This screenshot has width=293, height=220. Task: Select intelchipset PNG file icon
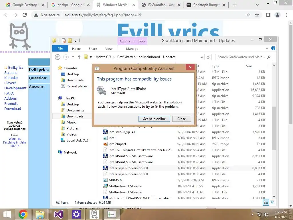click(105, 144)
